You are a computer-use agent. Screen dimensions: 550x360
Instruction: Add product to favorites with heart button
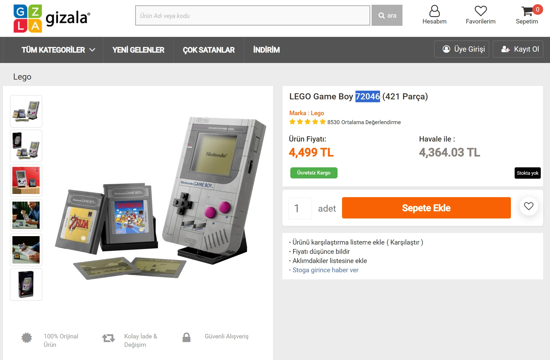pyautogui.click(x=529, y=206)
